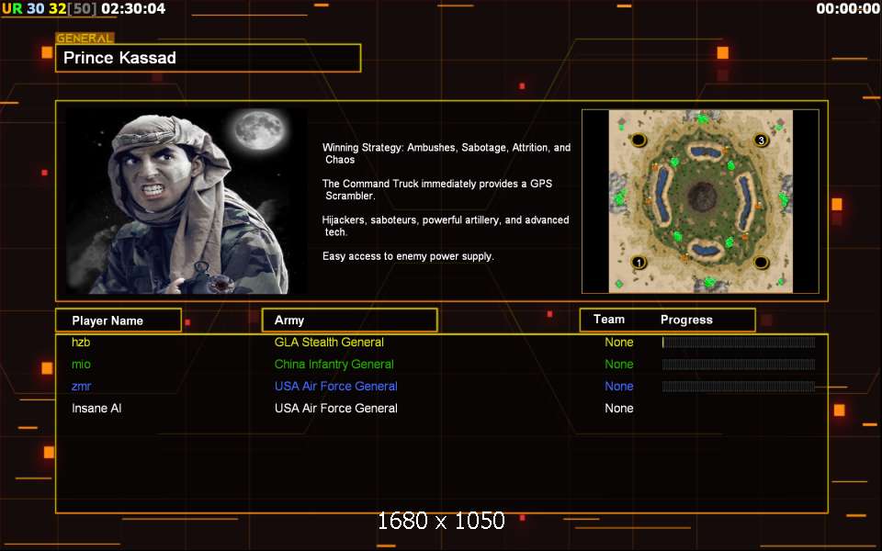Click the 00:00:00 timer readout
Screen dimensions: 882x551
pos(848,8)
